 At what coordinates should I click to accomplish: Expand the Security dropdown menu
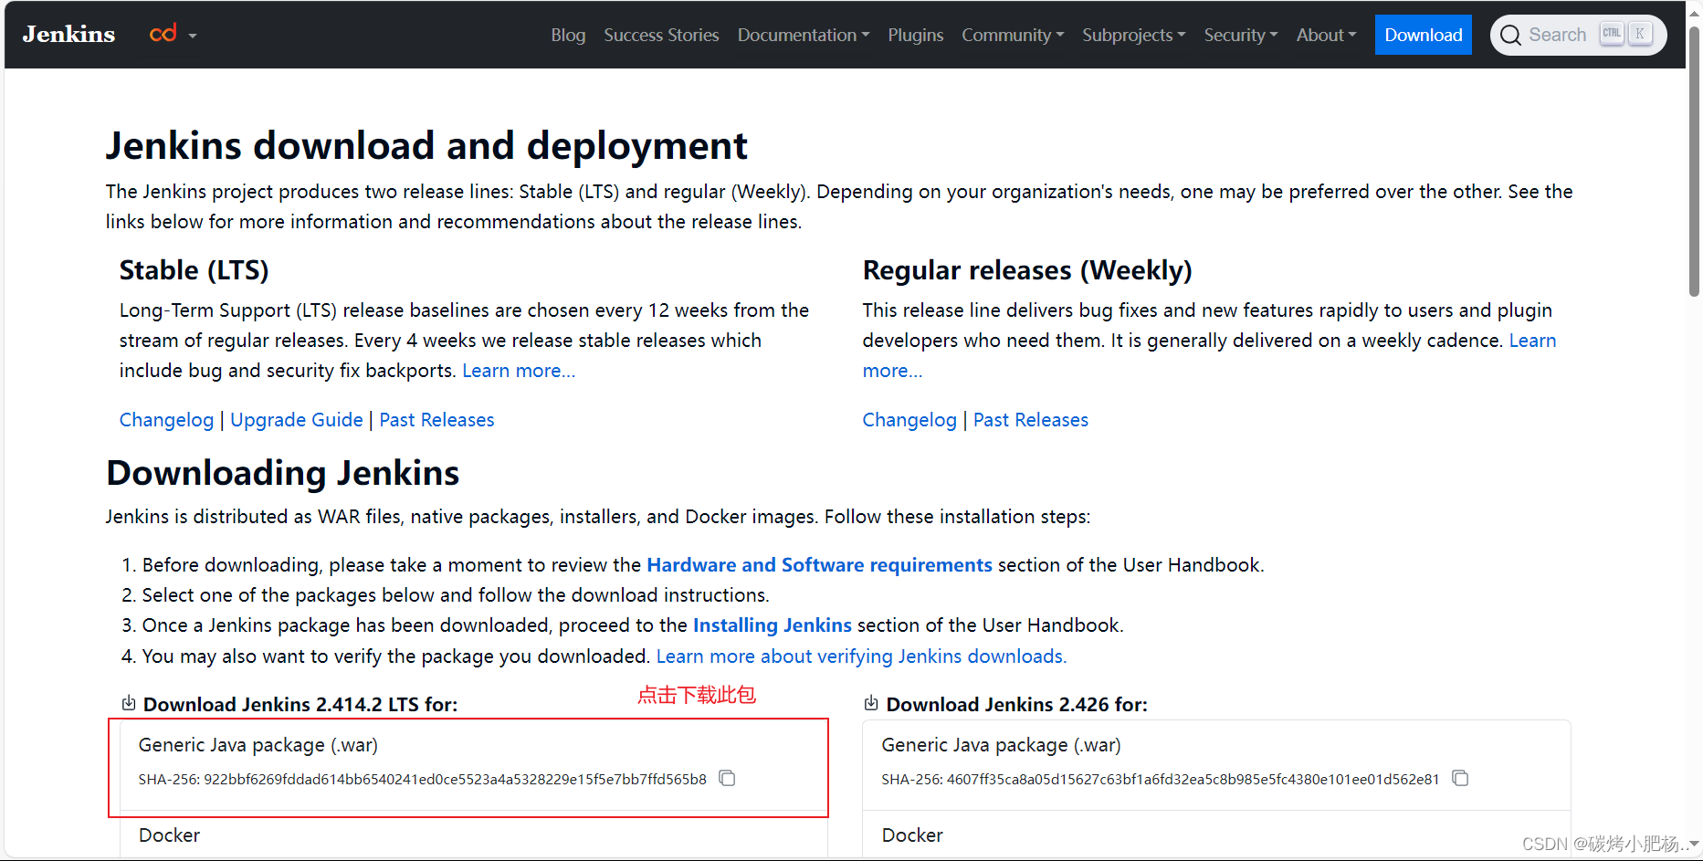click(1241, 35)
